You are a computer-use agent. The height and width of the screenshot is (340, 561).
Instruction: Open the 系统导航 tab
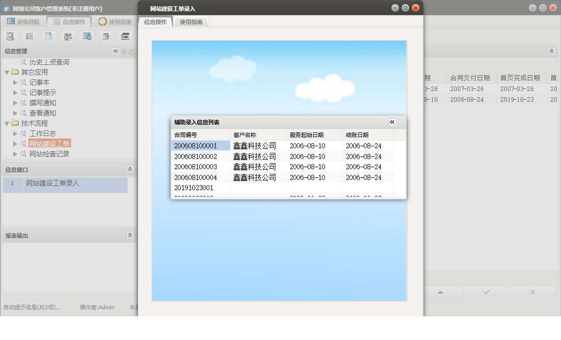point(23,22)
